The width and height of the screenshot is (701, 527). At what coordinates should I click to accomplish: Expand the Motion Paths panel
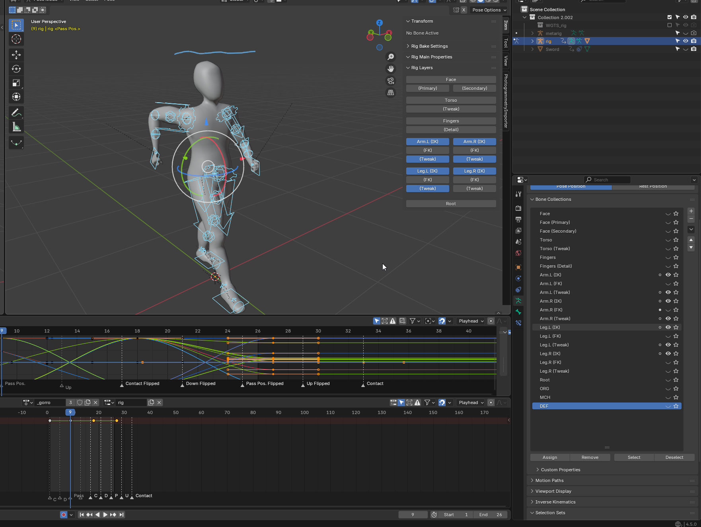click(549, 480)
